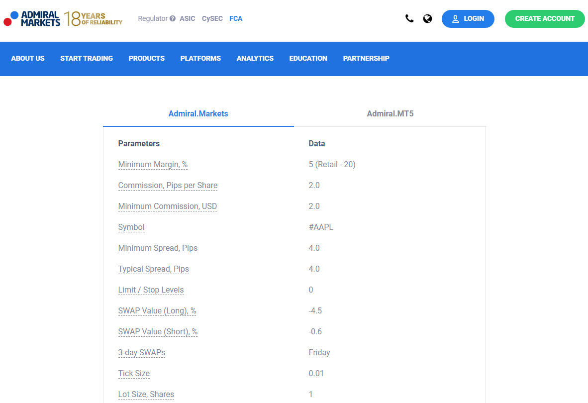Expand the PLATFORMS navigation menu
The width and height of the screenshot is (588, 403).
tap(200, 58)
